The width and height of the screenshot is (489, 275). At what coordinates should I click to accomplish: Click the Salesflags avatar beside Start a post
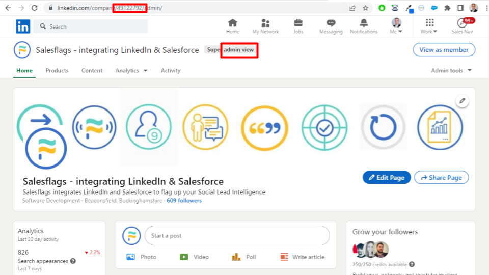(x=131, y=236)
